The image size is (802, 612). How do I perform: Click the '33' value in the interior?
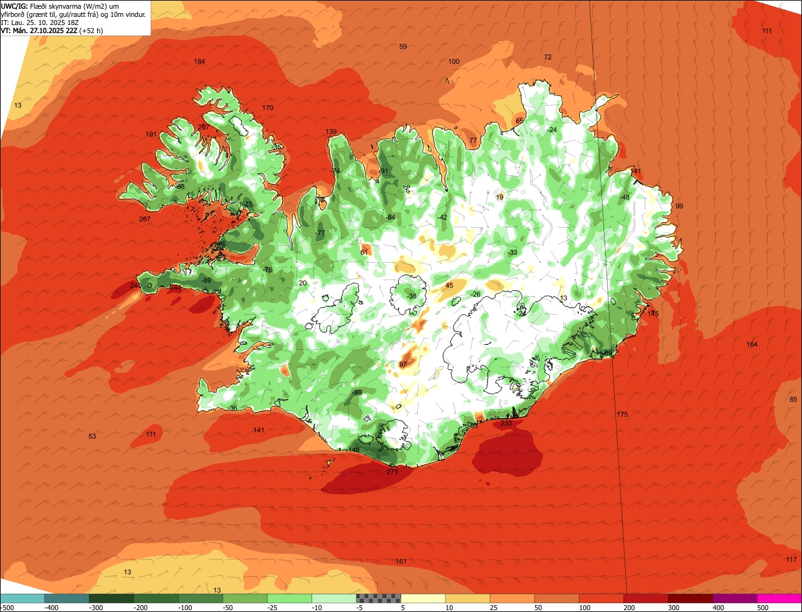[x=513, y=252]
